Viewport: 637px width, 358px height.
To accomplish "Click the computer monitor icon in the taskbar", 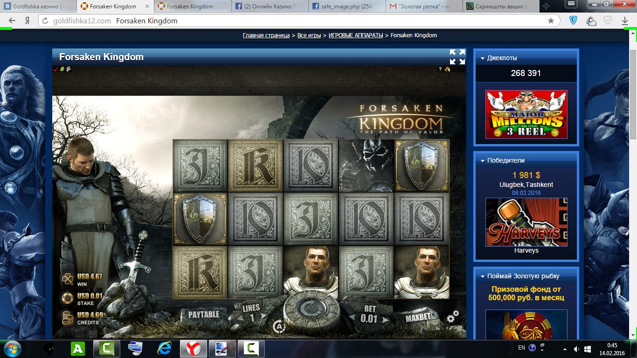I will click(135, 349).
